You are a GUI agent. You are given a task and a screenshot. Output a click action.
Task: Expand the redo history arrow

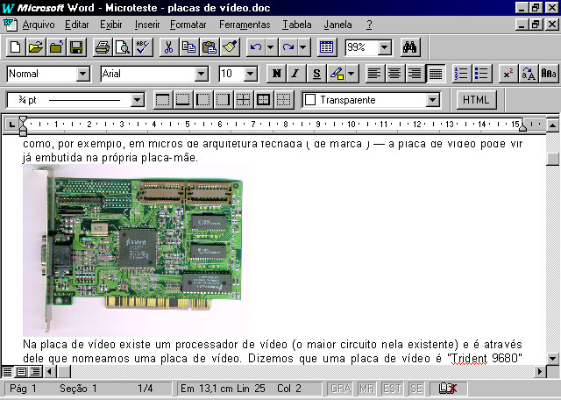tap(303, 47)
